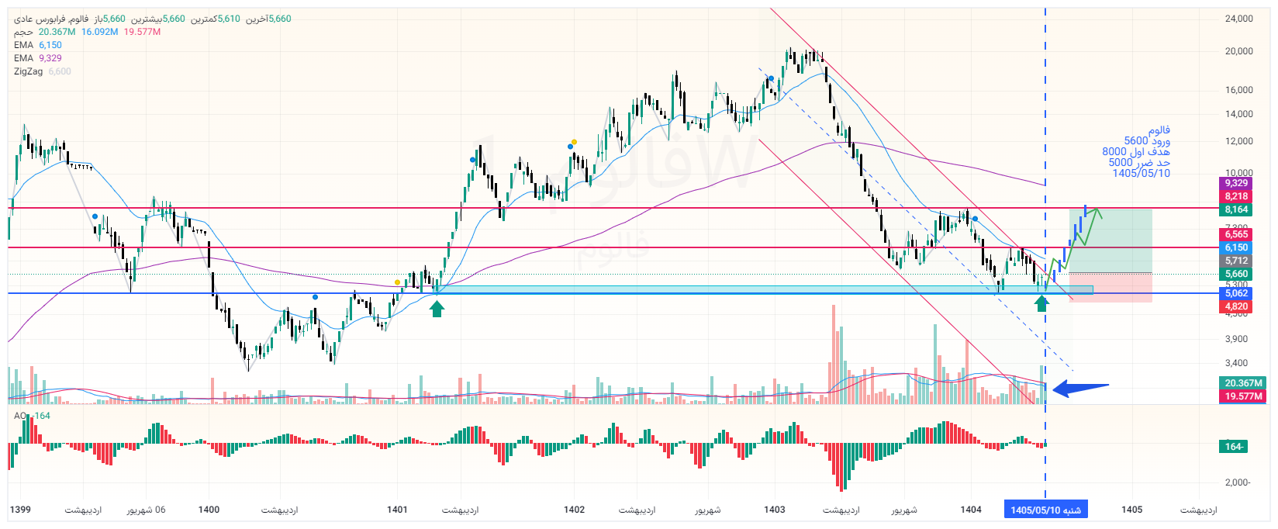Viewport: 1278px width, 529px height.
Task: Click the 12,000 price scale value
Action: pyautogui.click(x=1238, y=141)
